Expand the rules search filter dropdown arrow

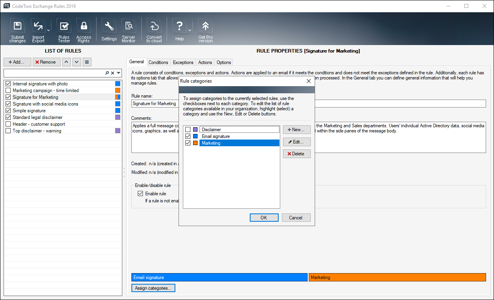(118, 73)
